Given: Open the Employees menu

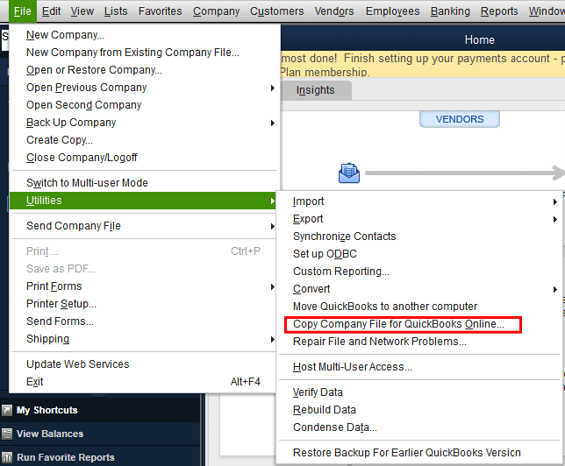Looking at the screenshot, I should [x=392, y=11].
